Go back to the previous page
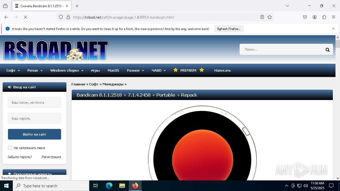This screenshot has width=340, height=191. [x=6, y=17]
